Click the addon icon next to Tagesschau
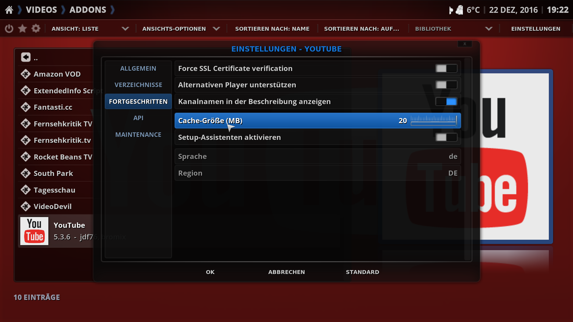This screenshot has width=573, height=322. (26, 190)
